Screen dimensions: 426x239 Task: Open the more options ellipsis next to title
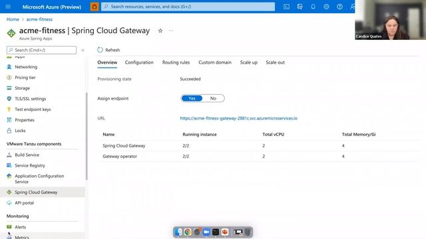coord(171,31)
